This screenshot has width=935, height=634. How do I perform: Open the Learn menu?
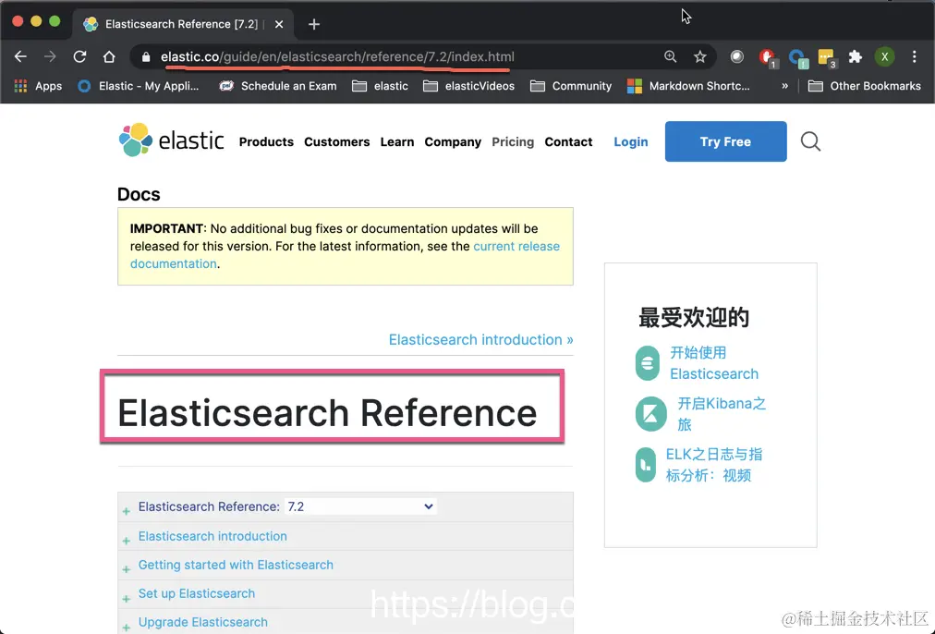point(397,142)
